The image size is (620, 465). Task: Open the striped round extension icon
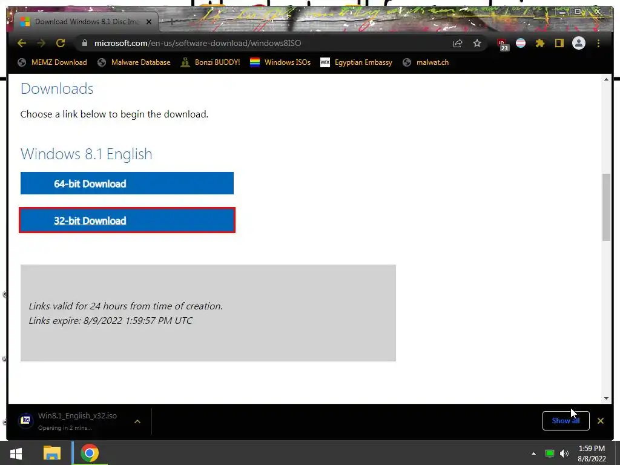pyautogui.click(x=521, y=43)
